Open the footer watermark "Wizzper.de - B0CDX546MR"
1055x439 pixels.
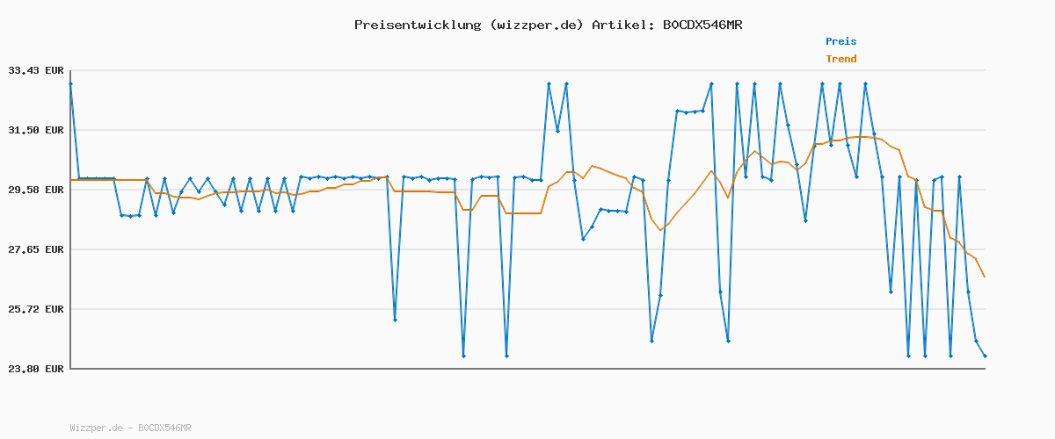130,428
